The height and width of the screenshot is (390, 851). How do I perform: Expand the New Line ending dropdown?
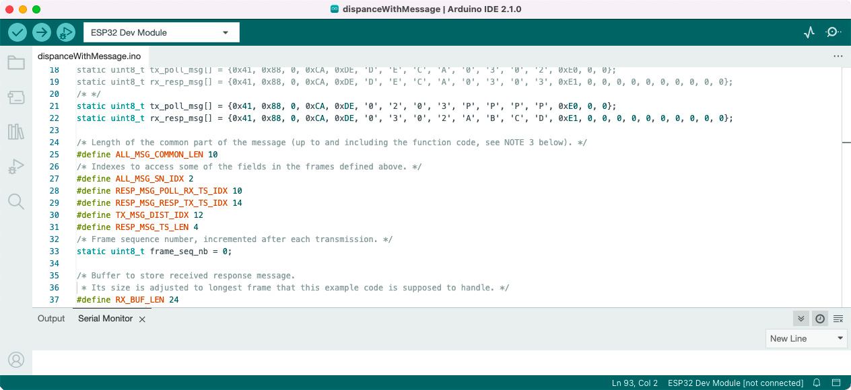point(807,338)
